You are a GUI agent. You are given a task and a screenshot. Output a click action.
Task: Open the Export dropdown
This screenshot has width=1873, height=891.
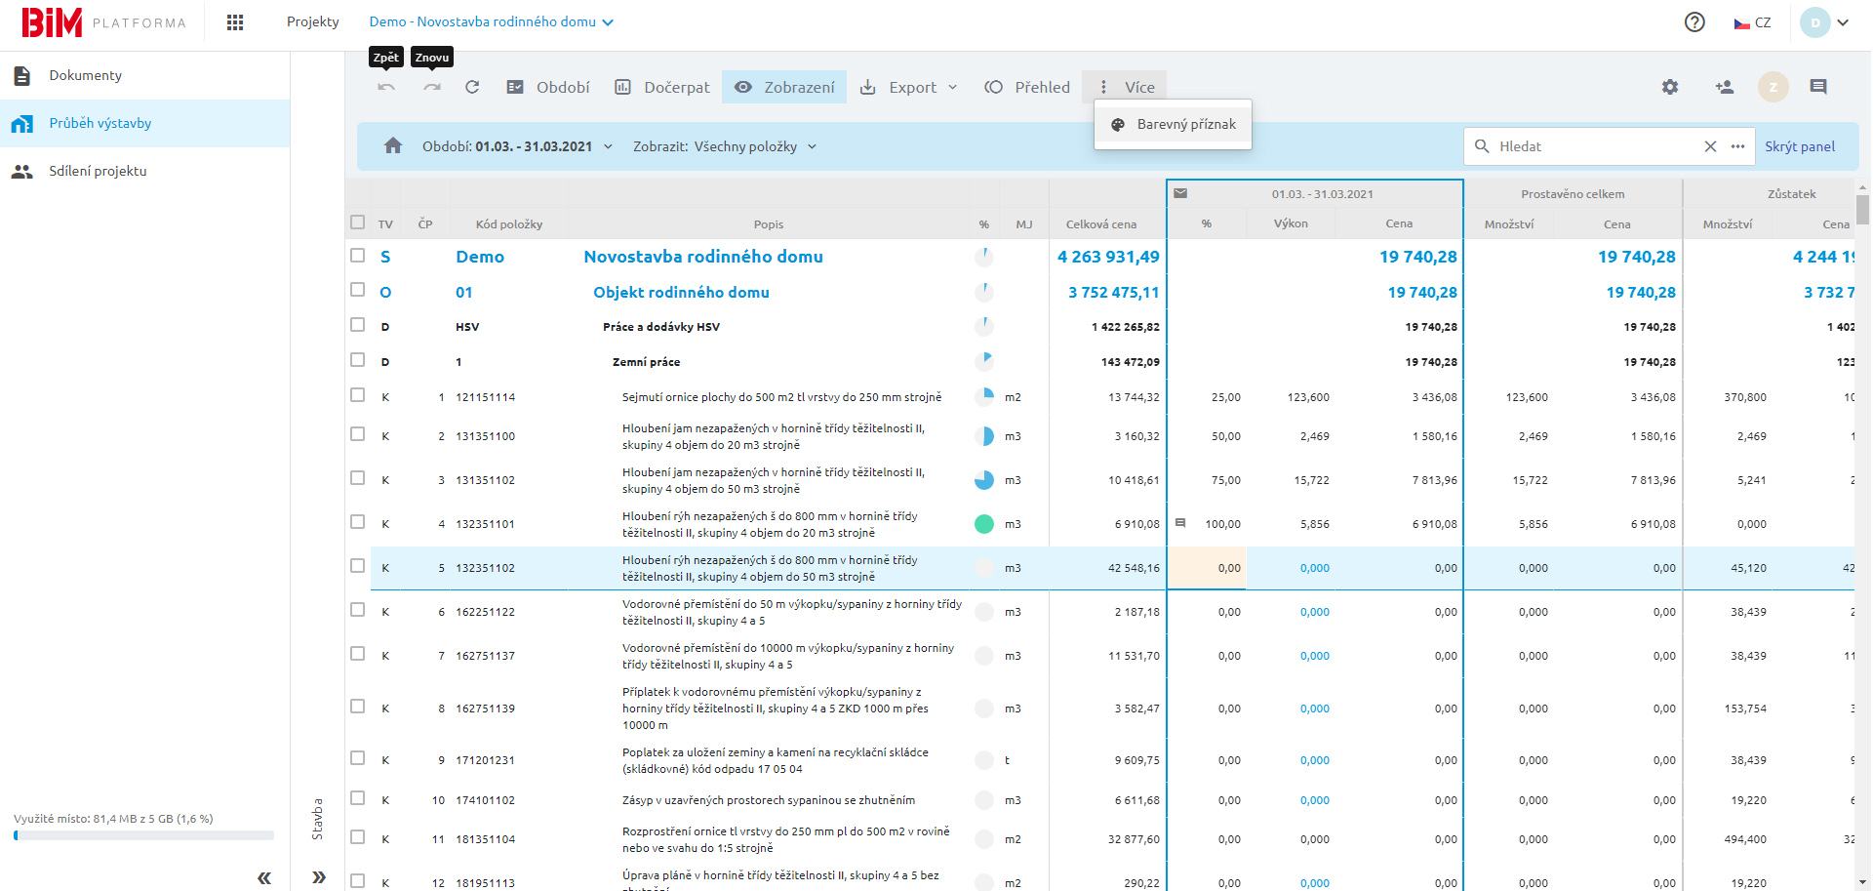908,88
